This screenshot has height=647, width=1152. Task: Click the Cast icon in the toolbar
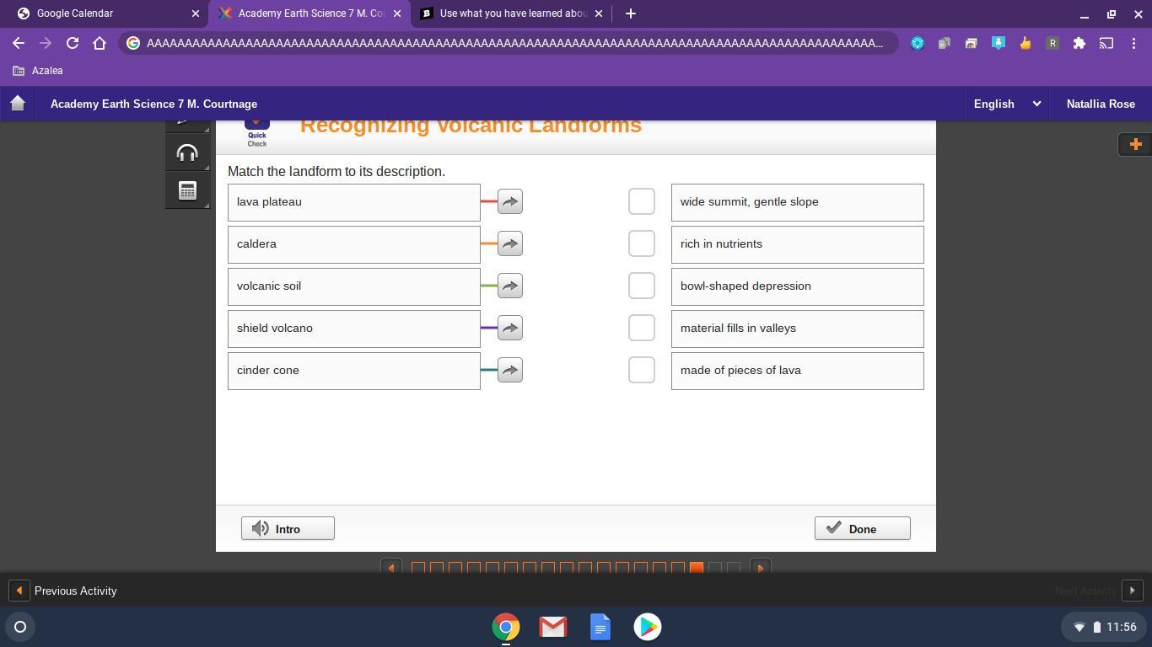click(x=1106, y=43)
